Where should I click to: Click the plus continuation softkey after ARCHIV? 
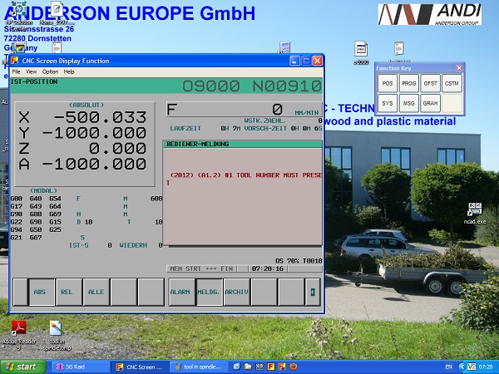313,292
